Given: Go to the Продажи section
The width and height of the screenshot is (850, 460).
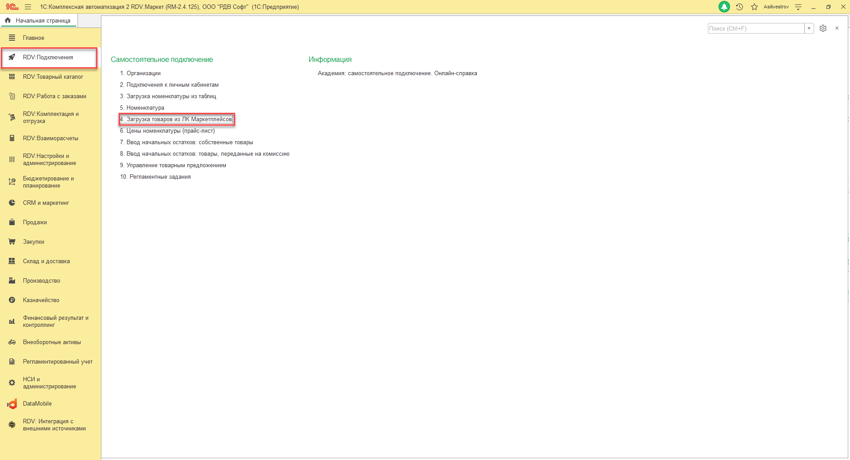Looking at the screenshot, I should pyautogui.click(x=50, y=222).
